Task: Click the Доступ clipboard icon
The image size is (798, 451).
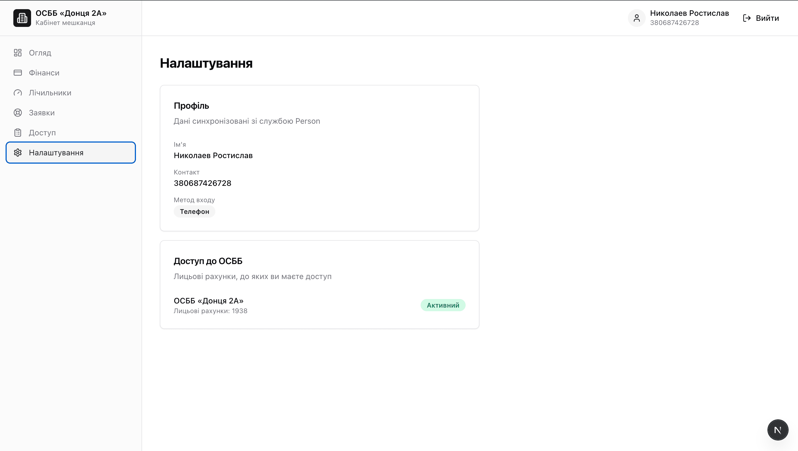Action: pyautogui.click(x=18, y=133)
